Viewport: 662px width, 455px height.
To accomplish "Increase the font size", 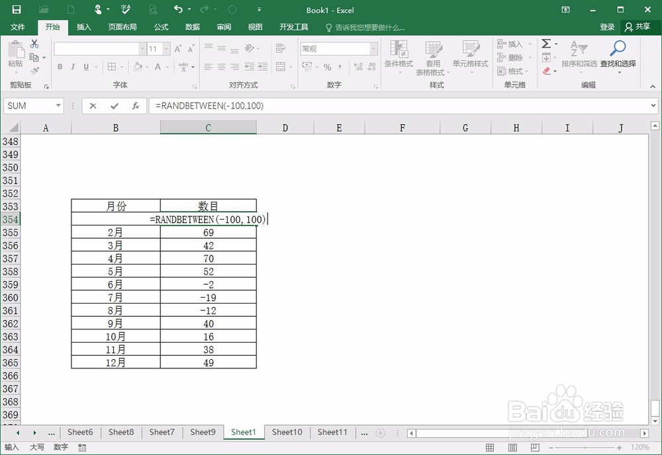I will pos(178,49).
